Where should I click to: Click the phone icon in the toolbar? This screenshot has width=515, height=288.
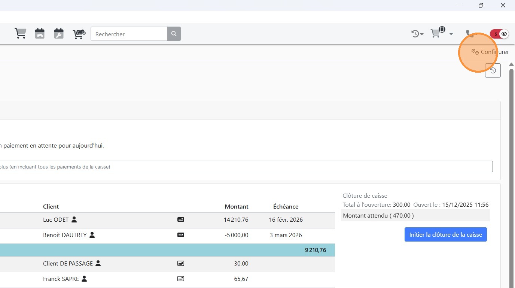point(469,34)
